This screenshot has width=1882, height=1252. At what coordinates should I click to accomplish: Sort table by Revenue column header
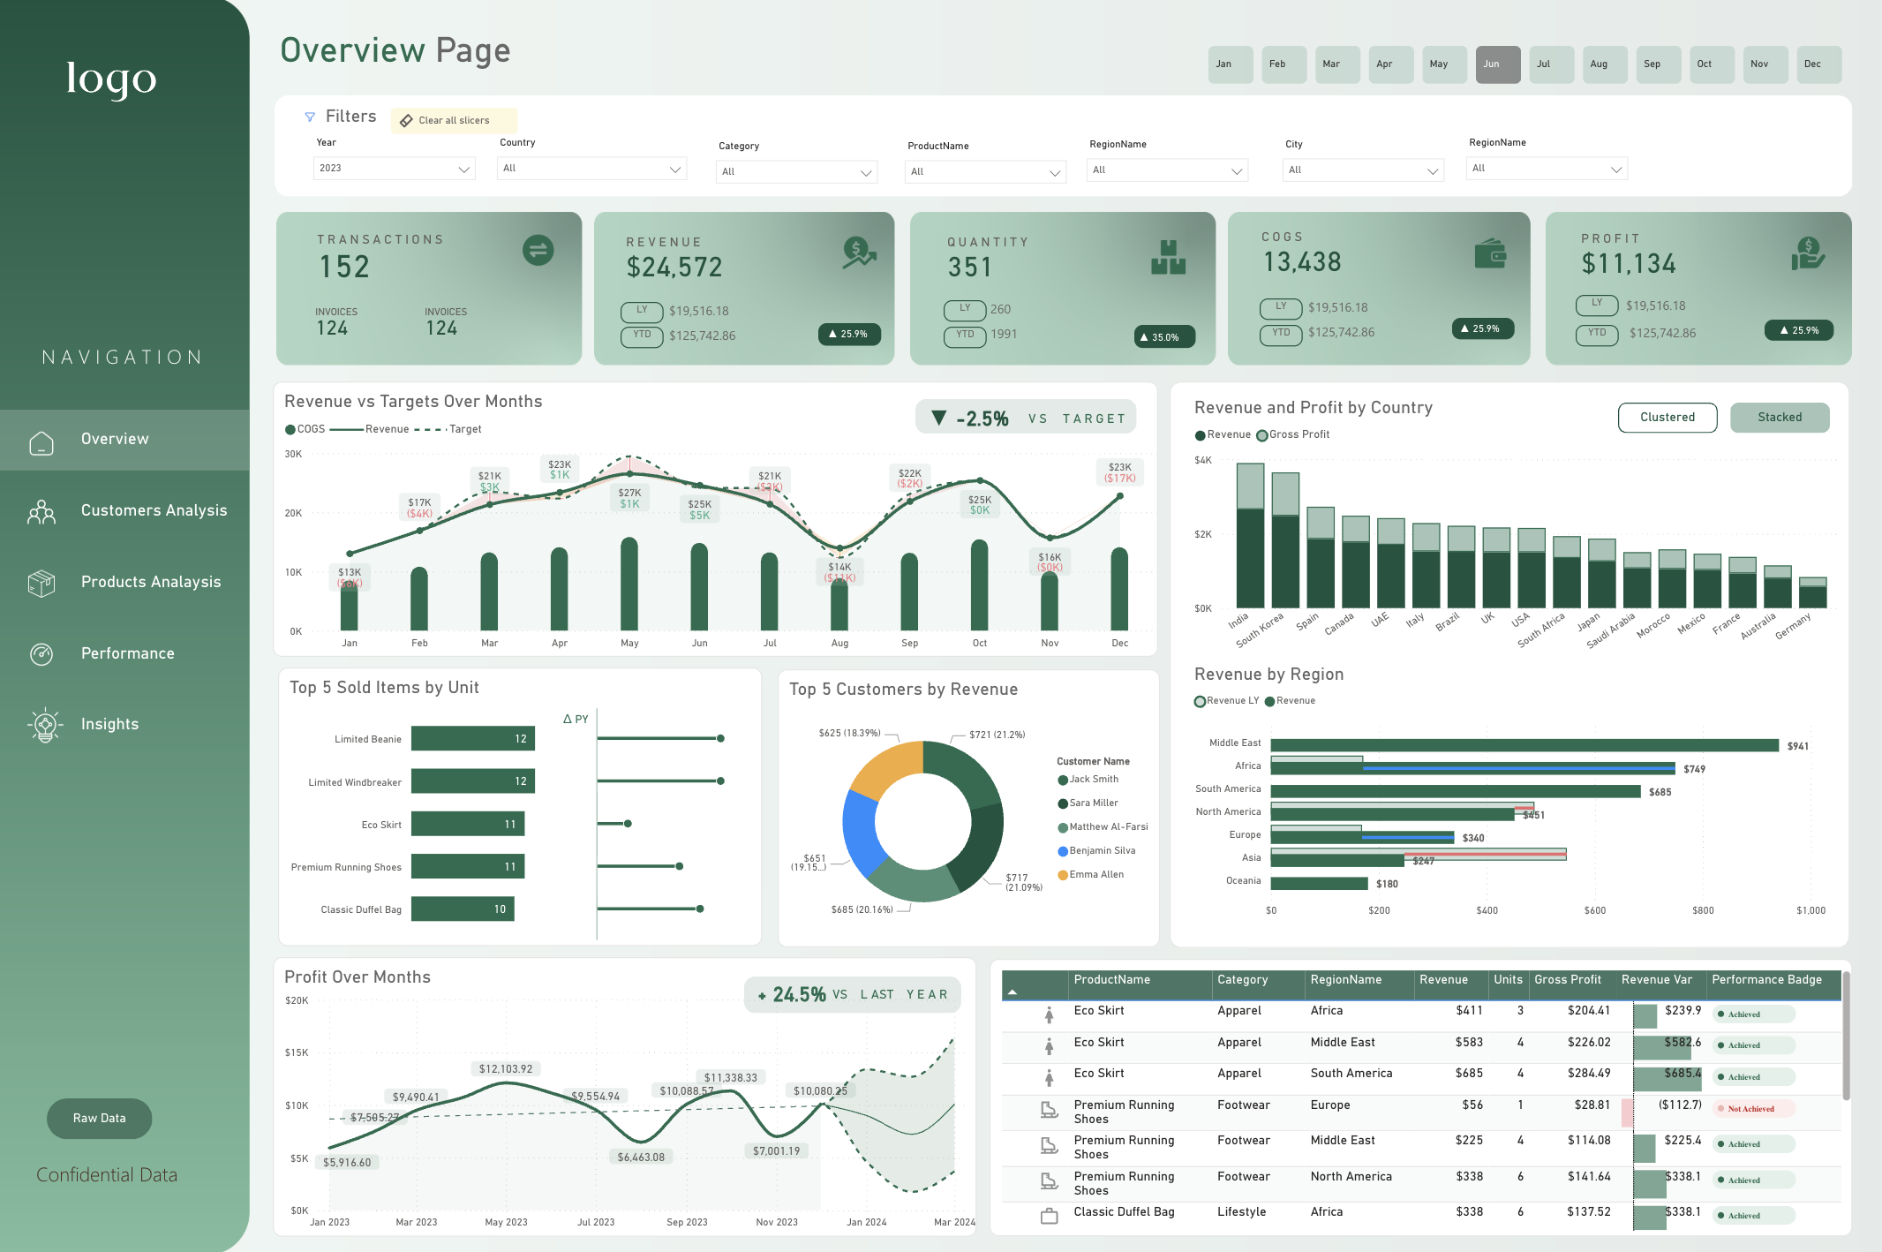pyautogui.click(x=1443, y=980)
